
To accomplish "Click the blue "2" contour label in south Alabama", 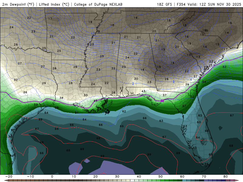I will (133, 84).
